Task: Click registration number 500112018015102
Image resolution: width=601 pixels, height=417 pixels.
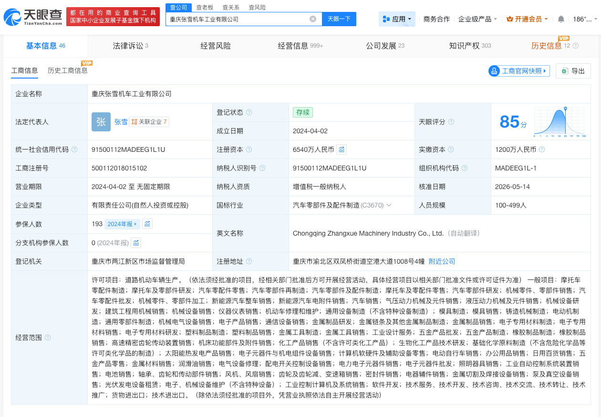Action: click(x=119, y=168)
